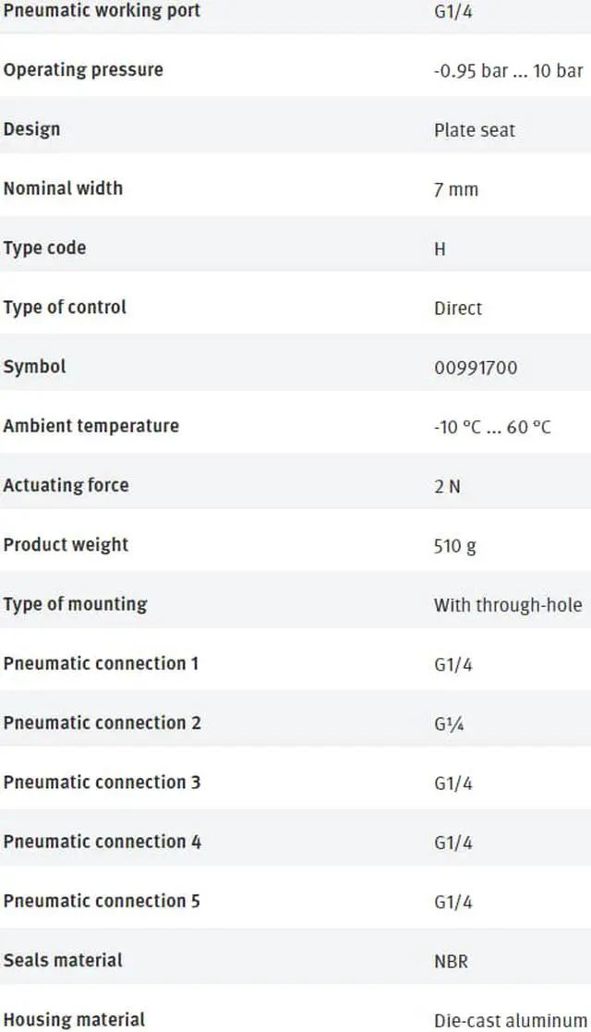Click the Ambient temperature label
591x1032 pixels.
click(91, 426)
